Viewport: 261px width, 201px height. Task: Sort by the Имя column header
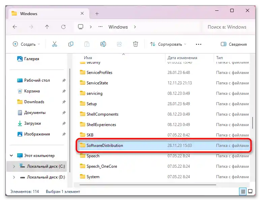pyautogui.click(x=88, y=57)
